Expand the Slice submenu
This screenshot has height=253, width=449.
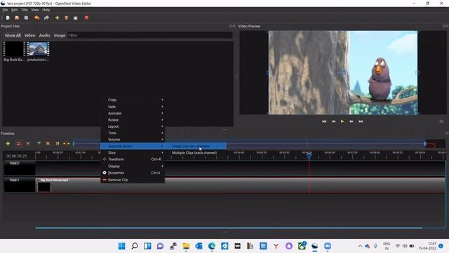(x=133, y=153)
